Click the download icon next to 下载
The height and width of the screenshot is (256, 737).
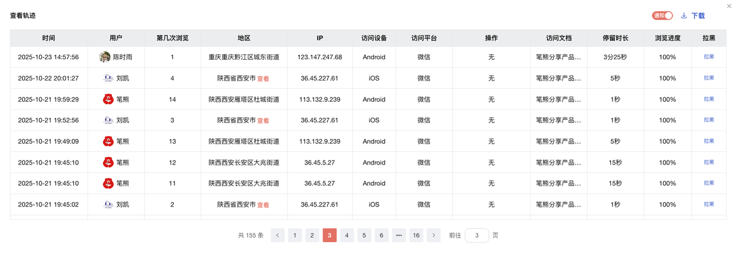pos(684,16)
